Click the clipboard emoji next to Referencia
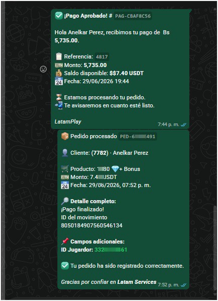218x301 pixels. click(x=59, y=56)
